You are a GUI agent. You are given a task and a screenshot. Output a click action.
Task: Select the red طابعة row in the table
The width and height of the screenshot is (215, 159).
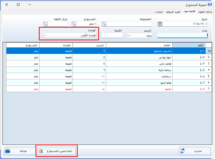pos(139,89)
